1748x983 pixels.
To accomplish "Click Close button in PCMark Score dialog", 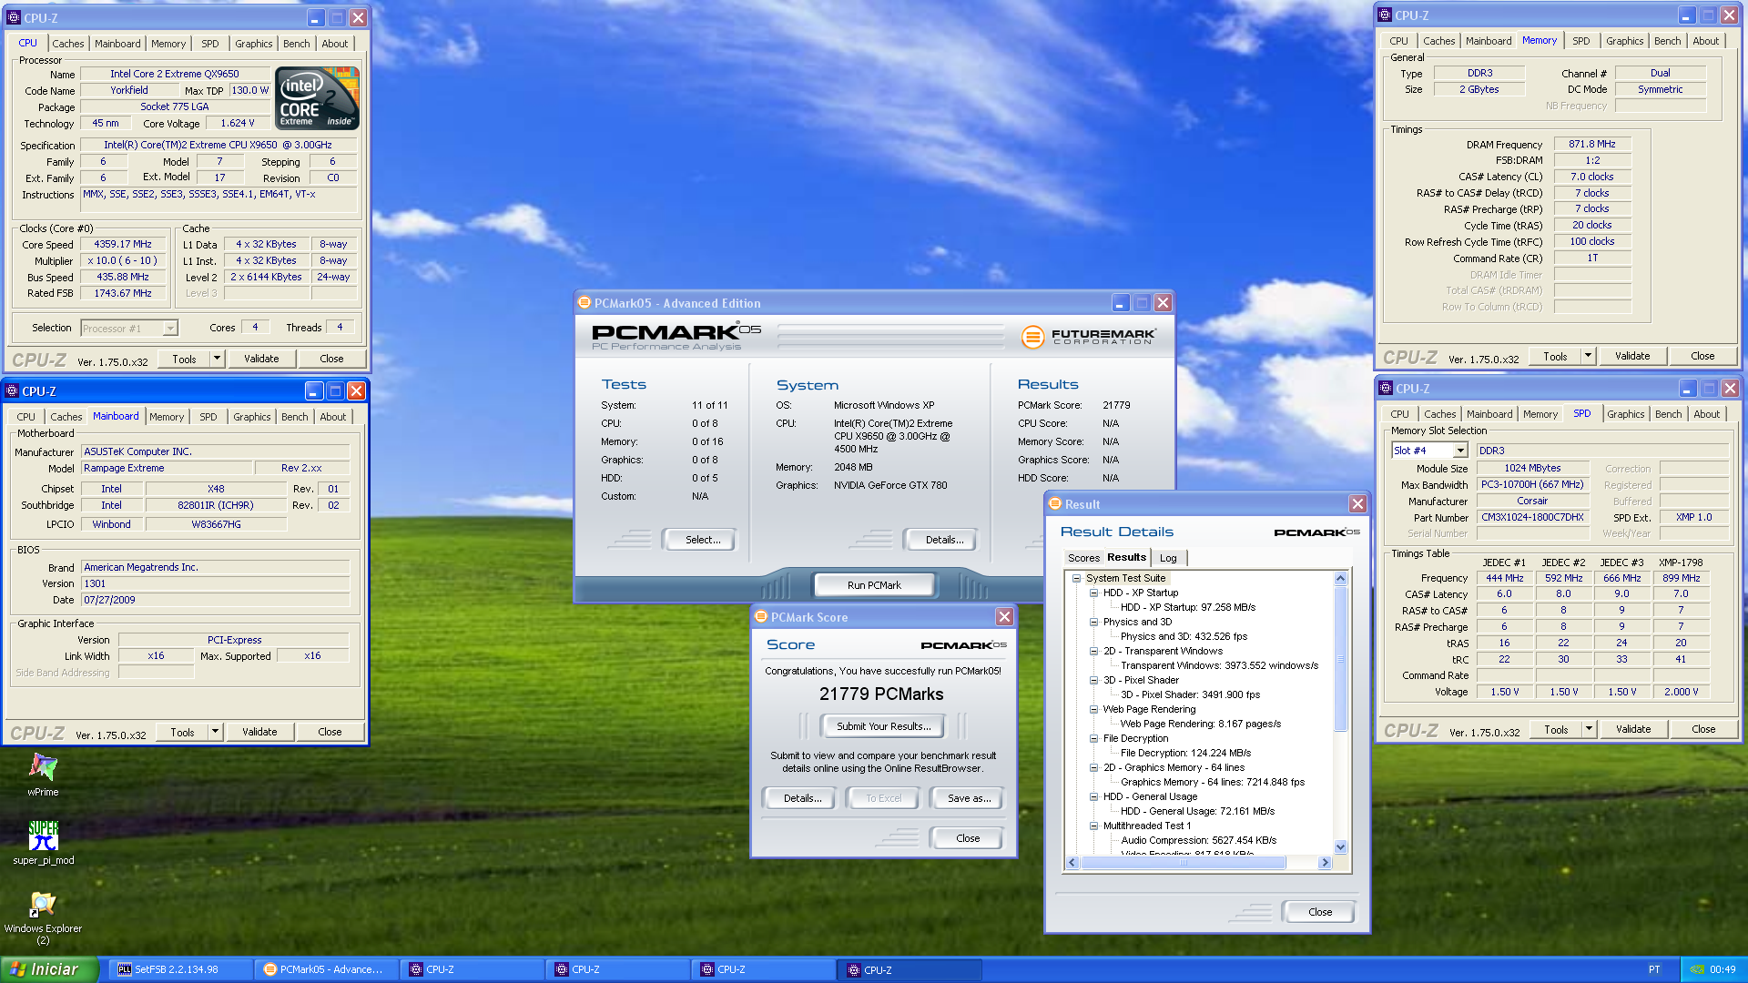I will (x=968, y=838).
